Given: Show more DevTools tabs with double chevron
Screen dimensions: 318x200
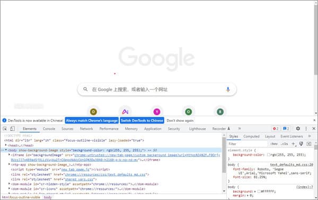Looking at the screenshot, I should [240, 129].
